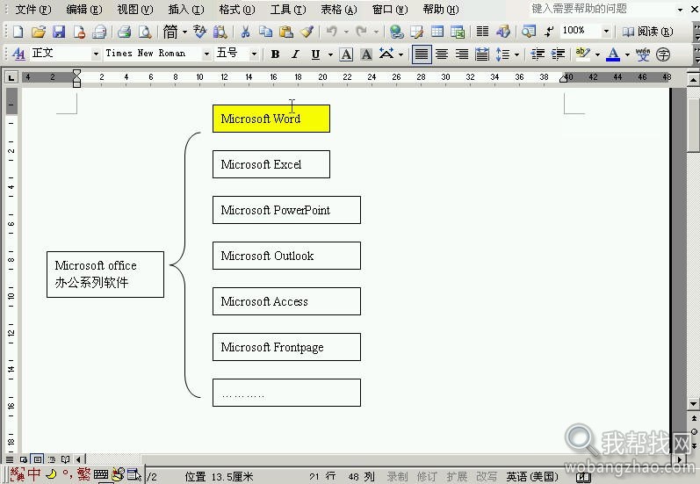Apply distributed alignment

coord(482,54)
